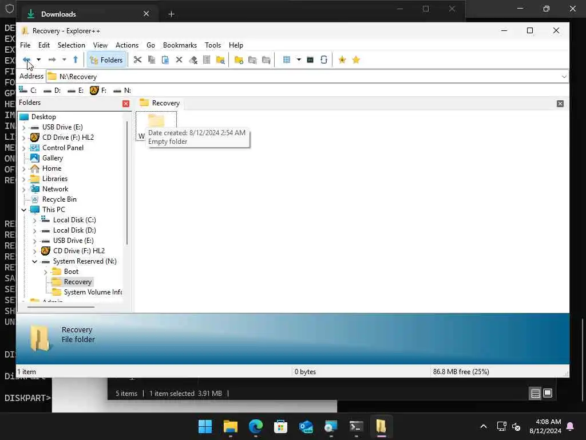The image size is (586, 440).
Task: Open the Views dropdown arrow
Action: coord(299,60)
